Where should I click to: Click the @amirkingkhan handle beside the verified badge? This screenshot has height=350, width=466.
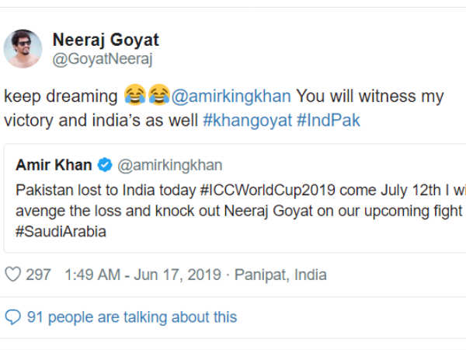(169, 165)
